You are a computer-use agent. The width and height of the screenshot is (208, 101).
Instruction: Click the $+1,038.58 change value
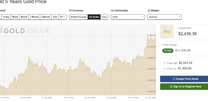point(183,51)
